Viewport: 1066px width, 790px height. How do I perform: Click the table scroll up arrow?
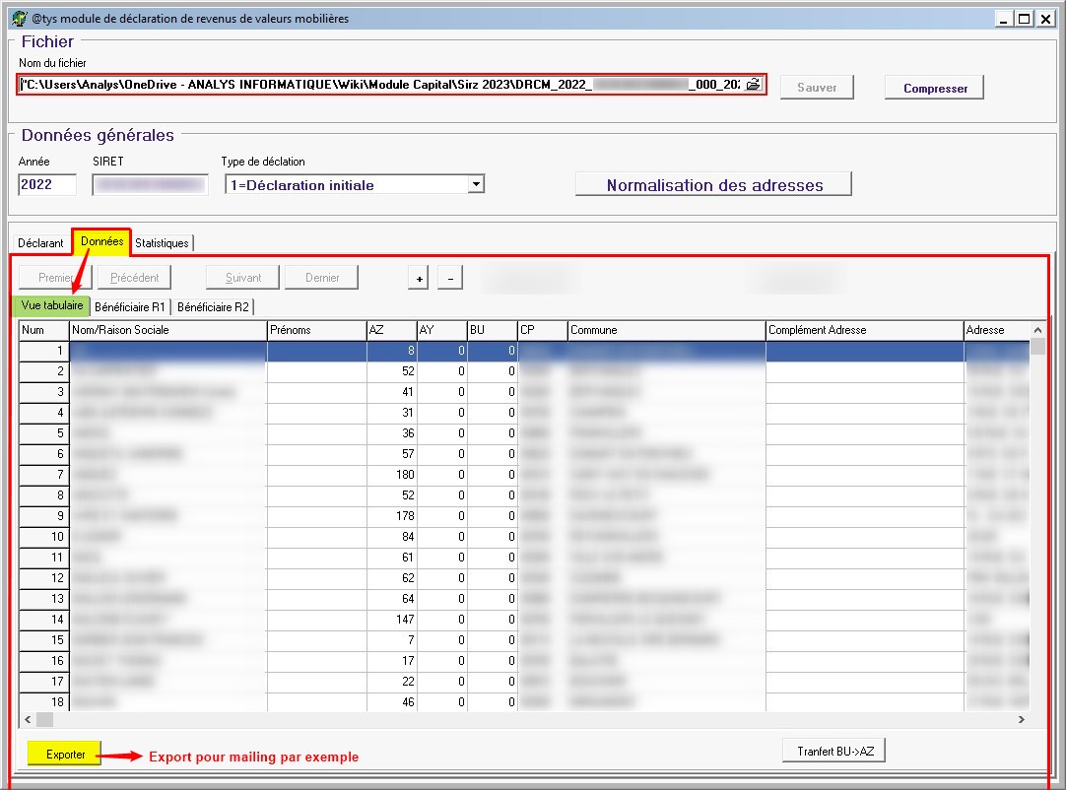(1036, 330)
